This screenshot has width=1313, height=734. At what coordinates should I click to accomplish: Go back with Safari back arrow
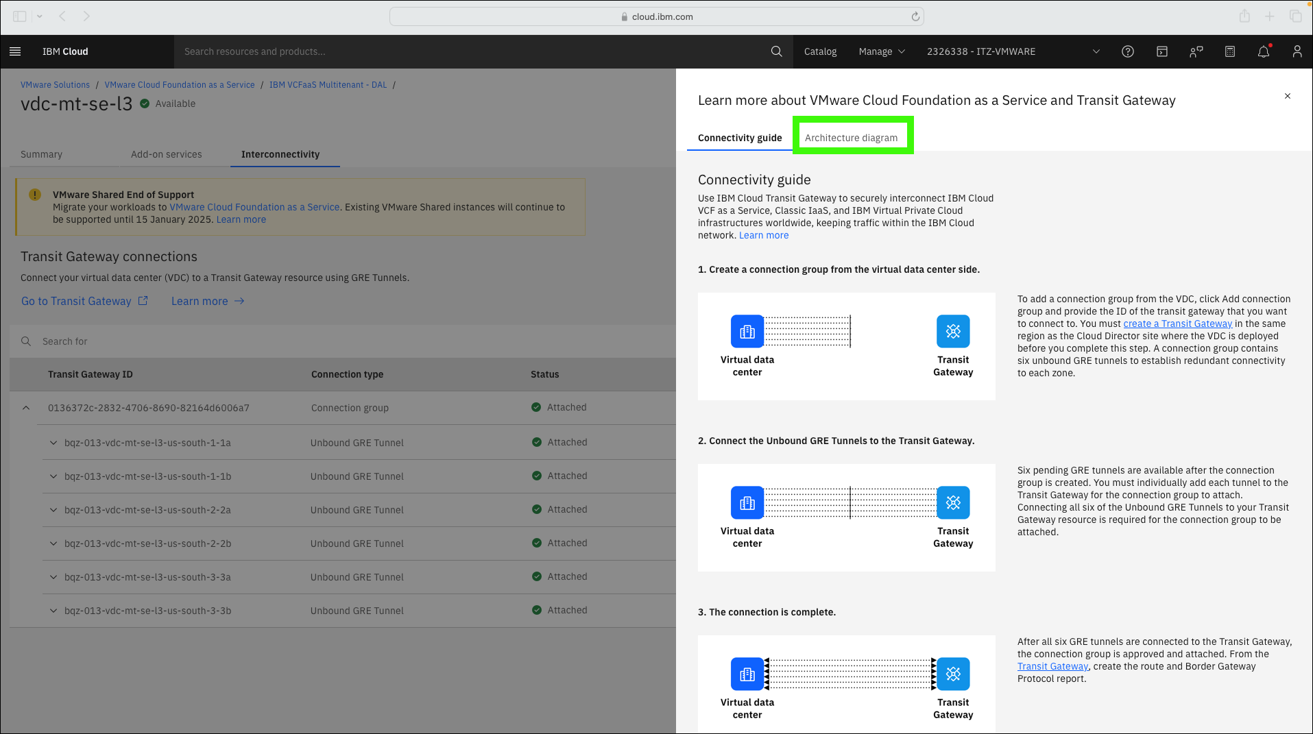tap(62, 16)
